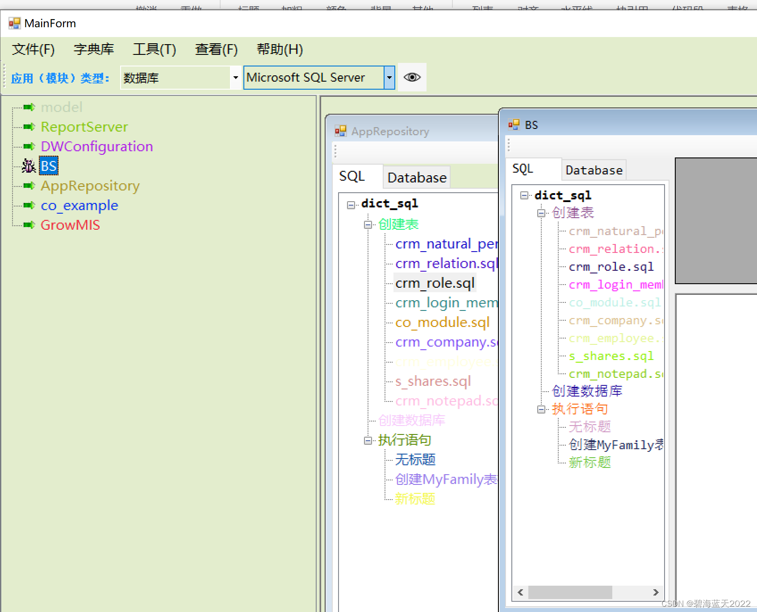Viewport: 757px width, 612px height.
Task: Click the arrow icon beside the model node
Action: [x=28, y=107]
